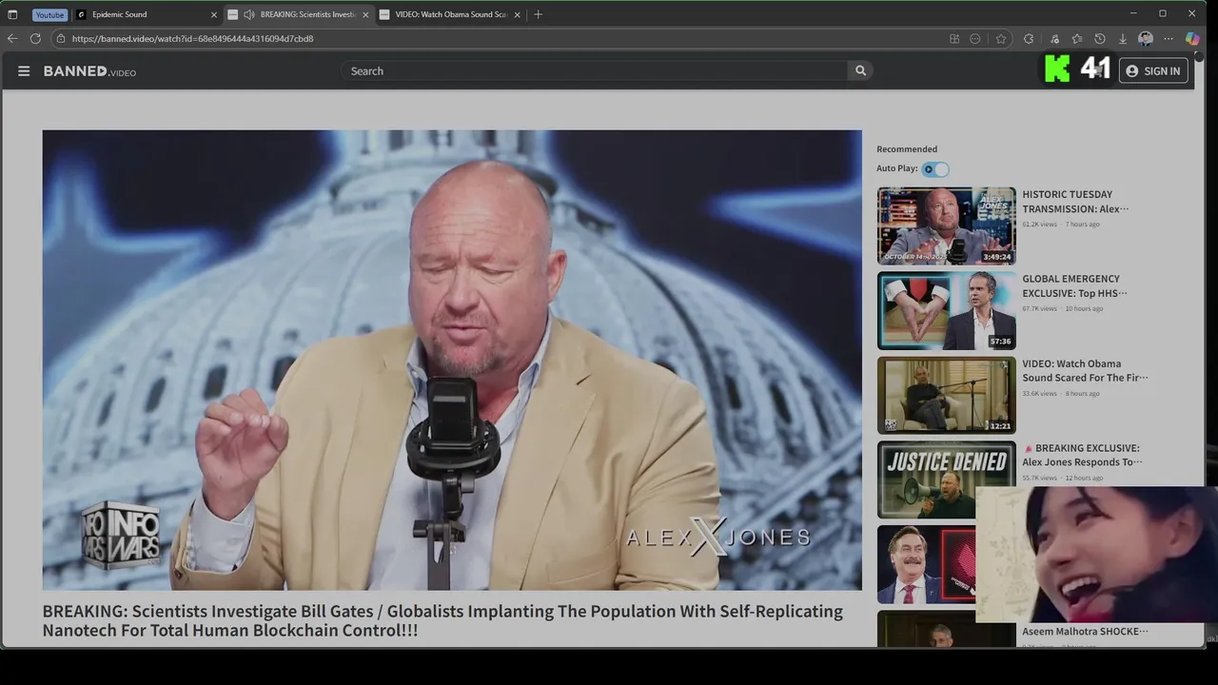The image size is (1218, 685).
Task: Open the media control music icon
Action: (1054, 39)
